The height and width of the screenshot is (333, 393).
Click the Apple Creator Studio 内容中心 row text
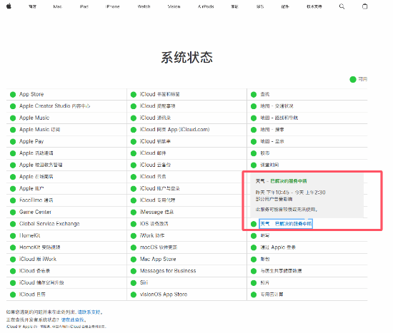coord(54,106)
